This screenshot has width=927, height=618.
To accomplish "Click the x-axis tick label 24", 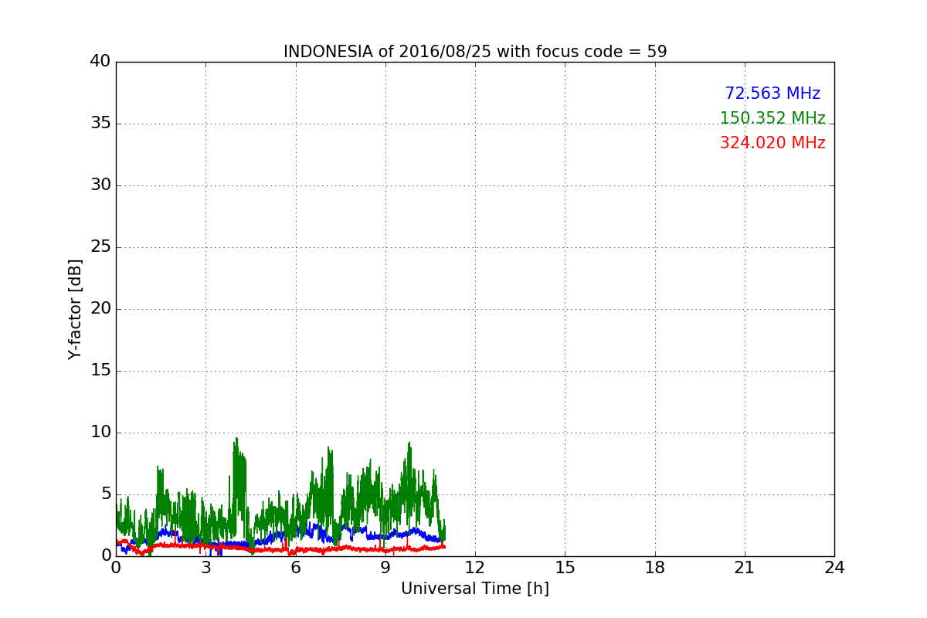I will [834, 568].
